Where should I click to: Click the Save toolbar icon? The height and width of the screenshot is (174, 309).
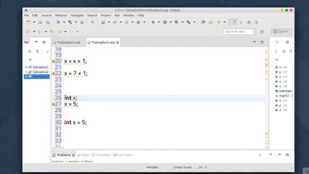(40, 22)
